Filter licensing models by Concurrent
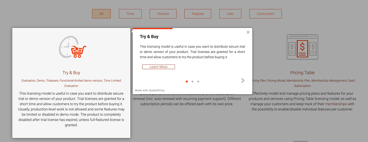The height and width of the screenshot is (142, 368). [x=265, y=14]
